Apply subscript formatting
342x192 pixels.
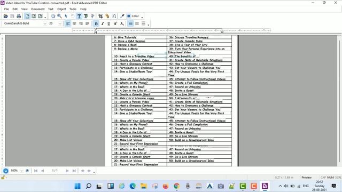pos(122,23)
